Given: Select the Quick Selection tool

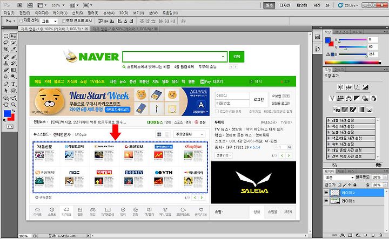Looking at the screenshot, I should (14, 43).
